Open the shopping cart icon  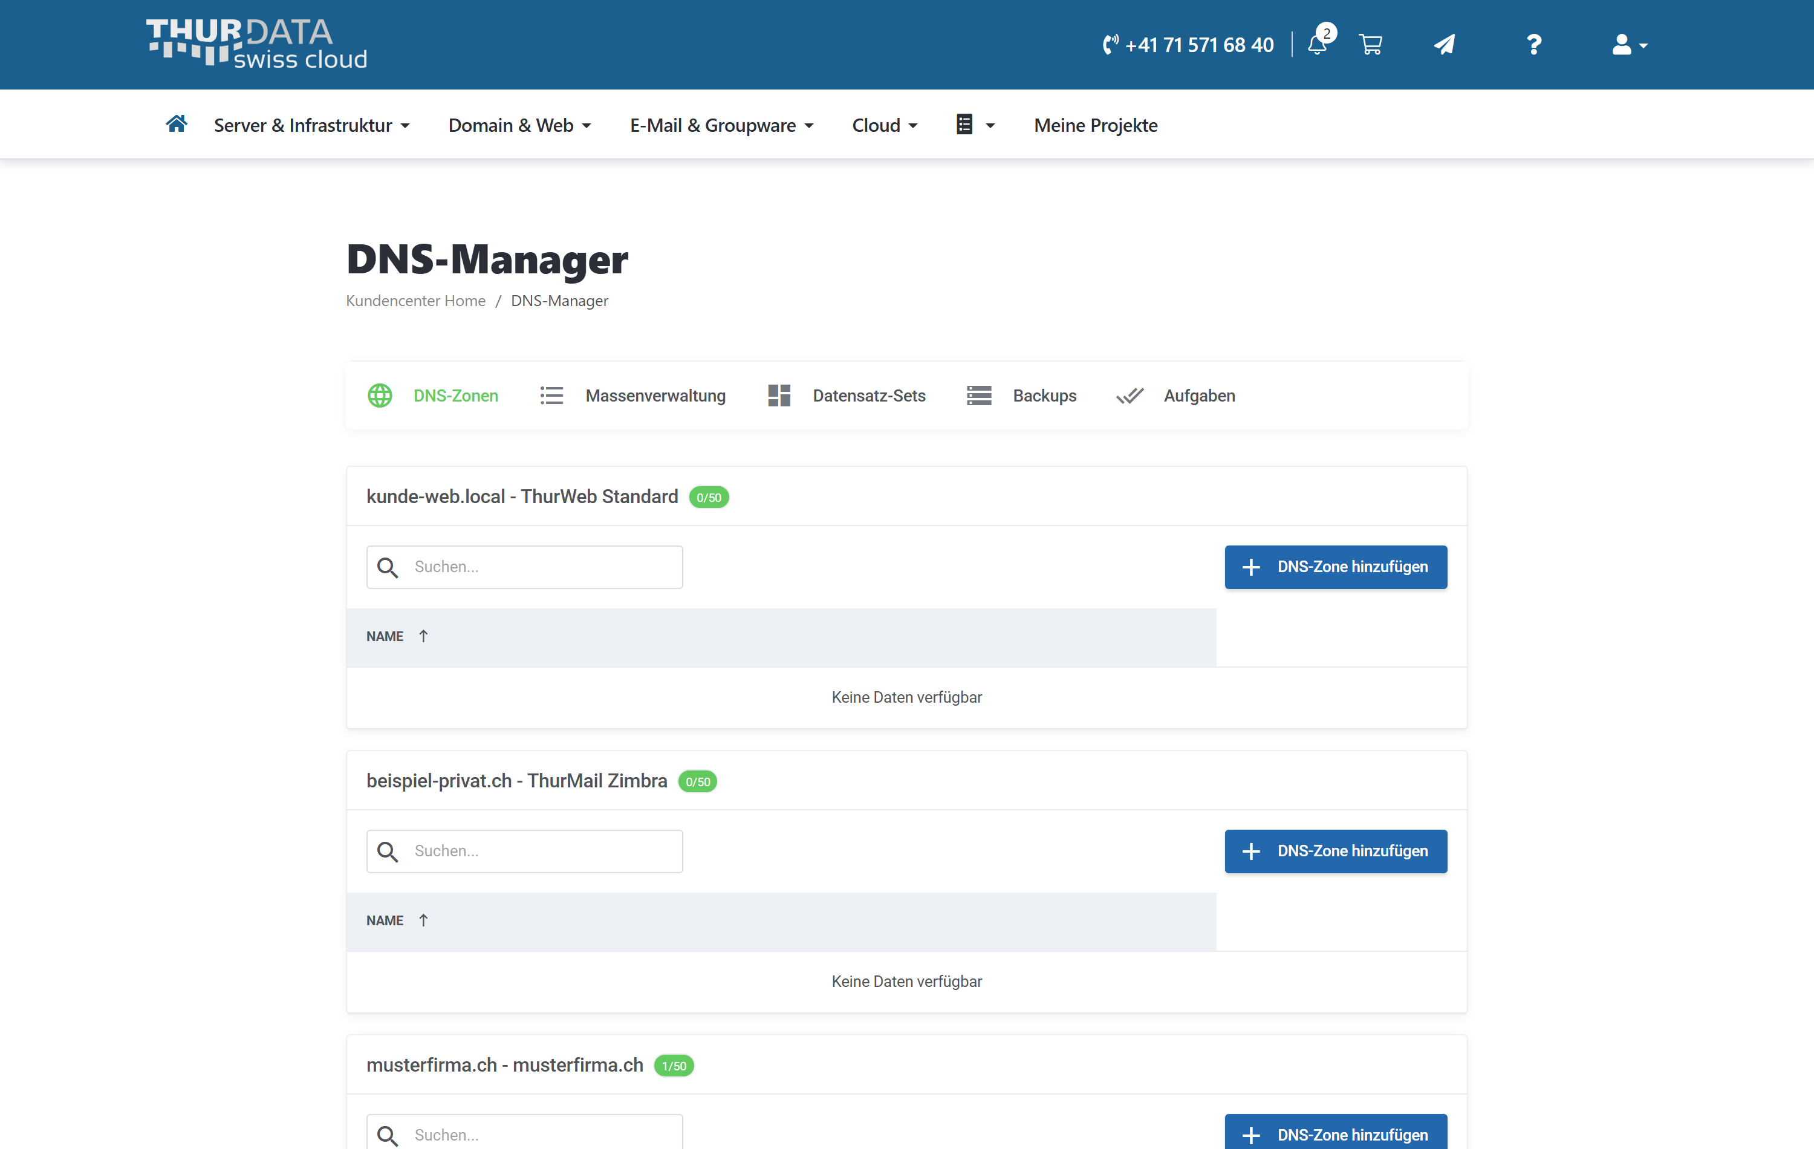point(1370,45)
